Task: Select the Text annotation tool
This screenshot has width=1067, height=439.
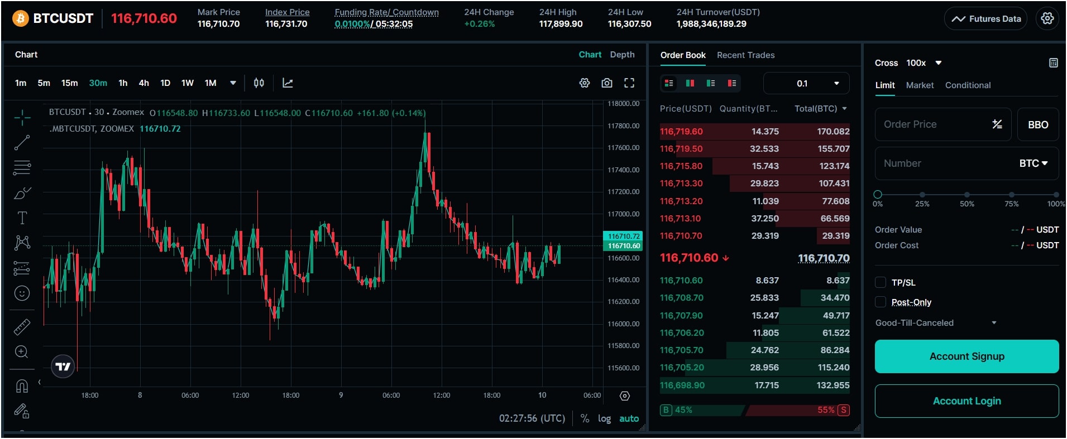Action: tap(22, 218)
